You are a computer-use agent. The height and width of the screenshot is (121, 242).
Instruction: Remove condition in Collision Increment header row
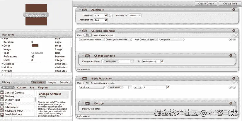click(x=232, y=35)
